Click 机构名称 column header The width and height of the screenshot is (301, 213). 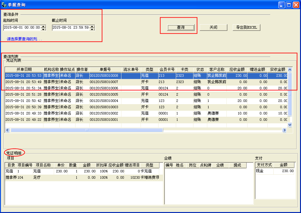pos(51,70)
